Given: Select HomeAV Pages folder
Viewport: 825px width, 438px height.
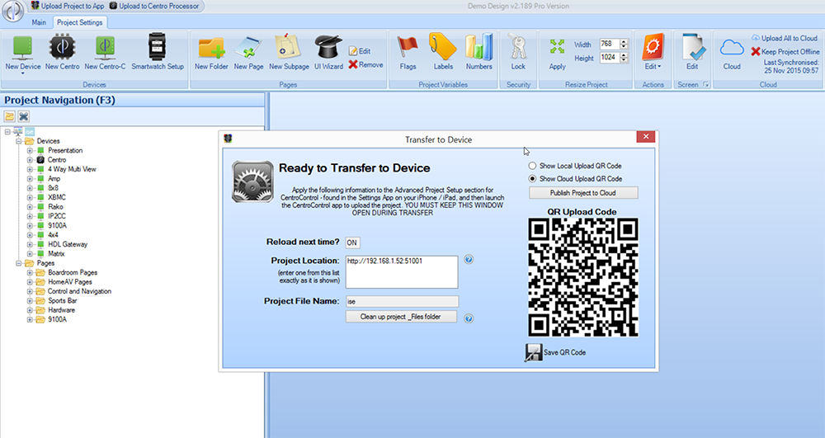Looking at the screenshot, I should [69, 282].
